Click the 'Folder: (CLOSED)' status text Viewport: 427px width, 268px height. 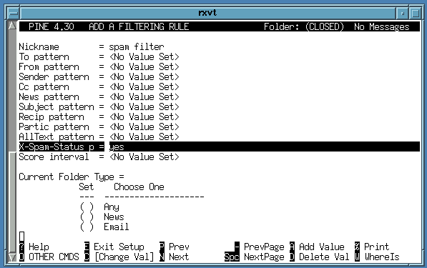click(304, 26)
